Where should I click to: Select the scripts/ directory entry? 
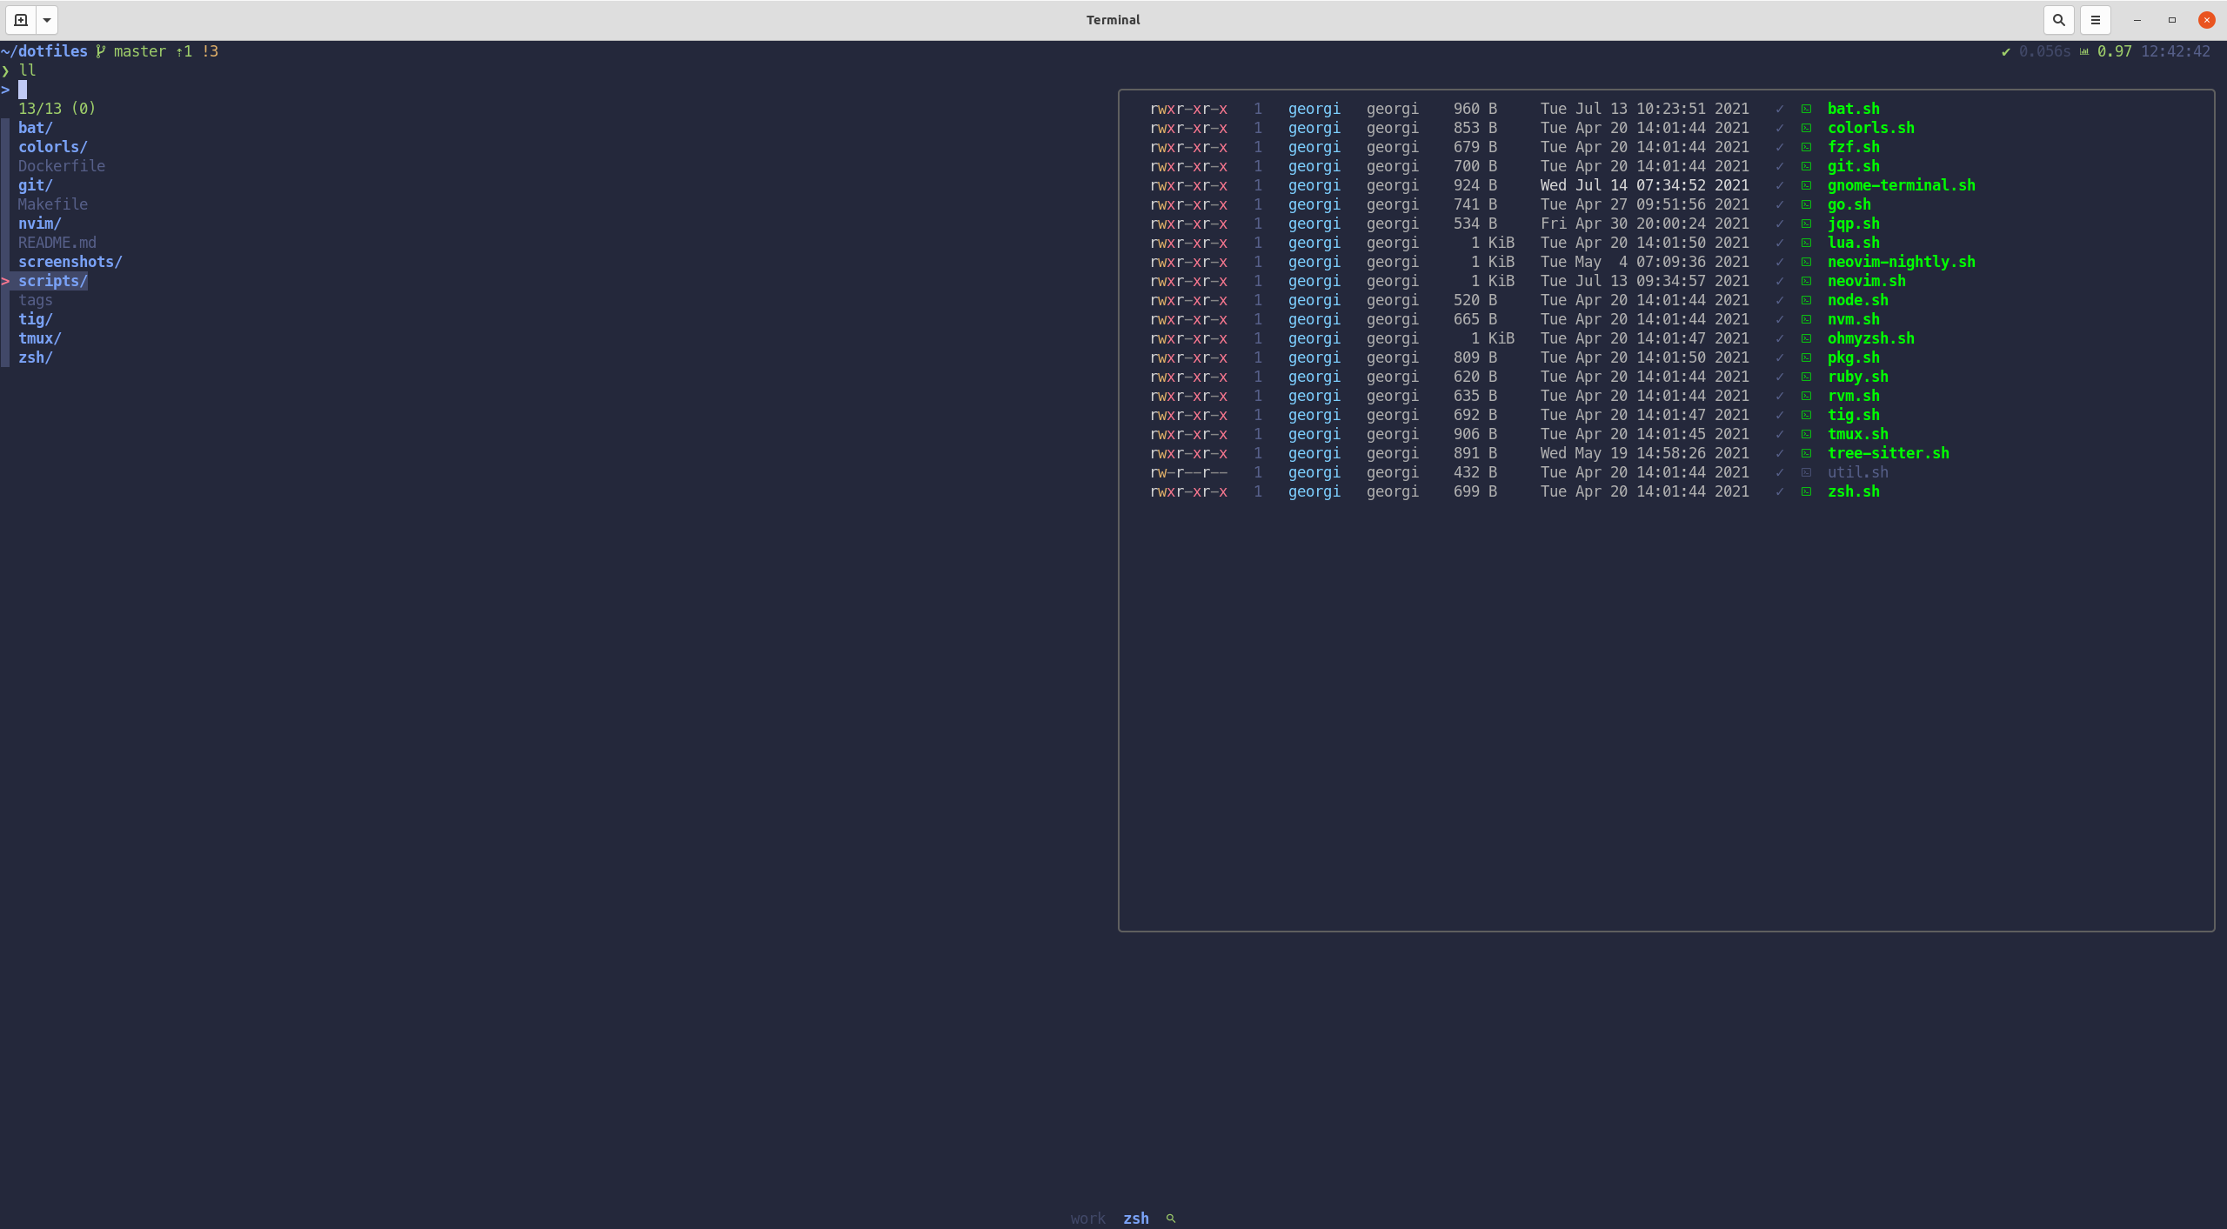click(x=52, y=281)
